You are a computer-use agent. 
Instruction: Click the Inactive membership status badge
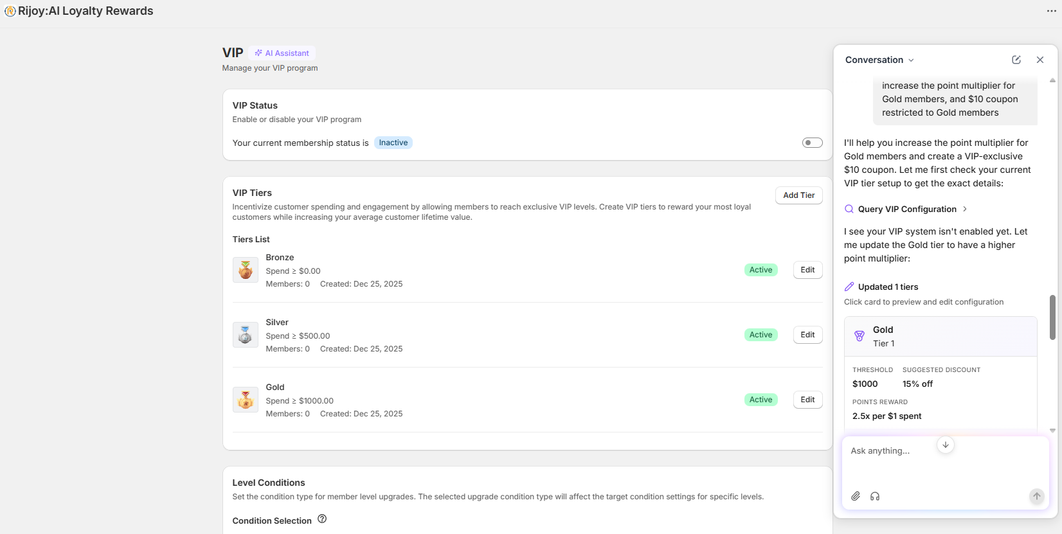[393, 143]
